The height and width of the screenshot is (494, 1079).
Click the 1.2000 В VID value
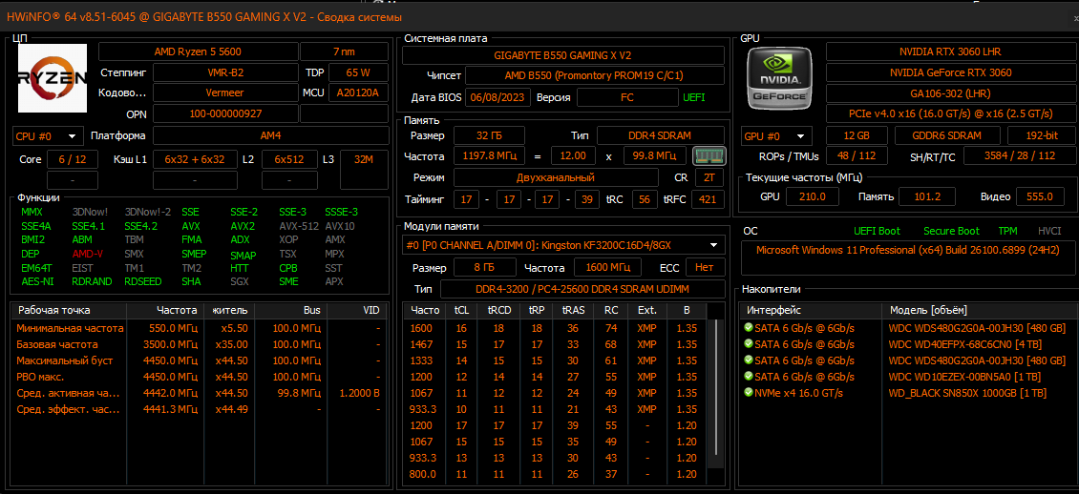[x=358, y=393]
